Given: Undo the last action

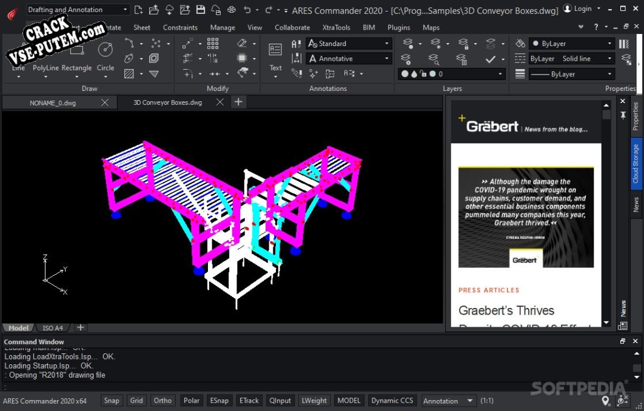Looking at the screenshot, I should 247,10.
